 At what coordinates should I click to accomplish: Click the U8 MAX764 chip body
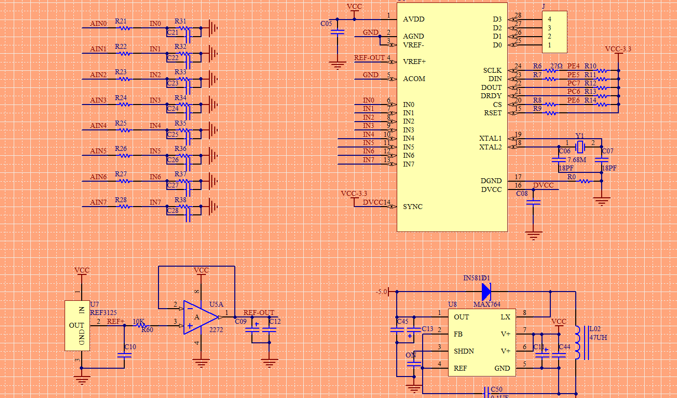pos(482,342)
